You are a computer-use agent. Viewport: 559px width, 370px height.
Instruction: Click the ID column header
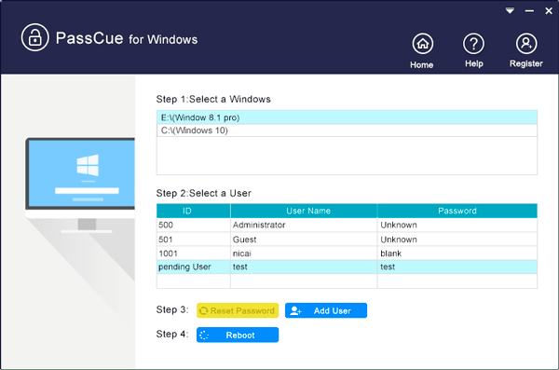(x=193, y=211)
